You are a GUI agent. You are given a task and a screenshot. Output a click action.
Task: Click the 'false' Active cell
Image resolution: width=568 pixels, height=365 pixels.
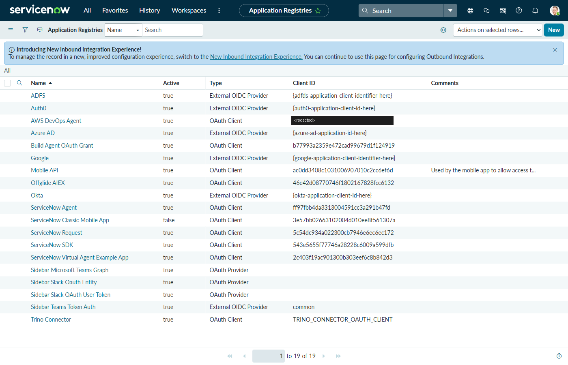[x=169, y=220]
